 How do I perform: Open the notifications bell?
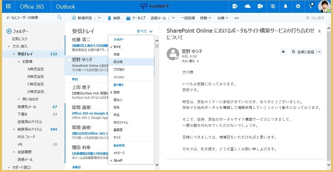coord(286,6)
